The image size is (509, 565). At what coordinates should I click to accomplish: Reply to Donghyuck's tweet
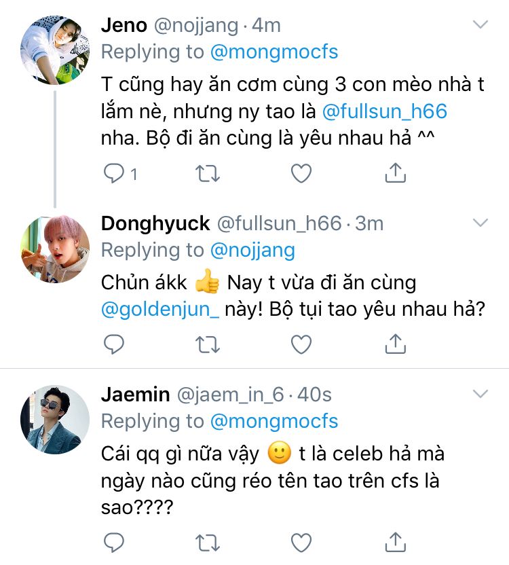113,345
